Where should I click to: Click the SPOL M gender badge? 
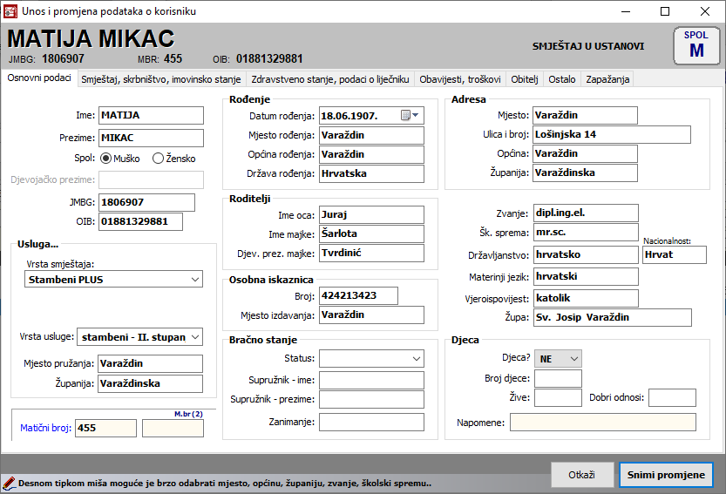[x=696, y=45]
